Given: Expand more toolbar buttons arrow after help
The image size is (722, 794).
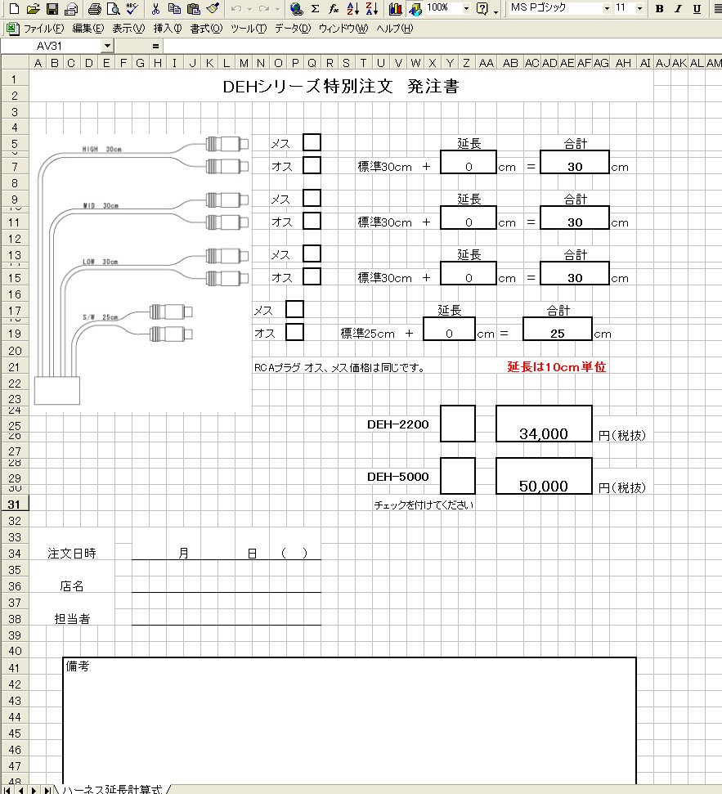Looking at the screenshot, I should pyautogui.click(x=496, y=10).
